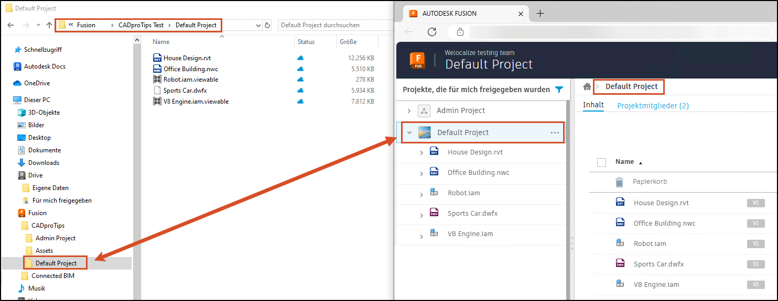Click Fusion in the address breadcrumb
Viewport: 778px width, 301px height.
(x=86, y=25)
